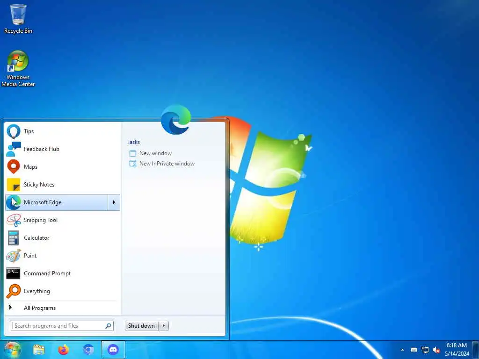479x359 pixels.
Task: Open Paint
Action: (x=63, y=256)
